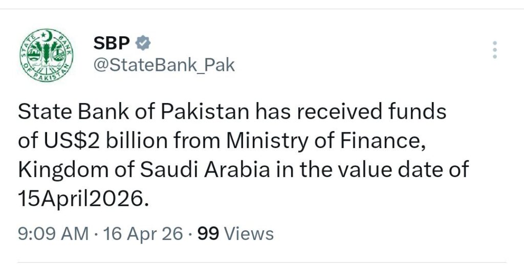
Task: Click the bold number 99 in footer
Action: (x=208, y=234)
